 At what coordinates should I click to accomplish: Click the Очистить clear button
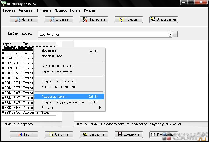click(x=59, y=134)
